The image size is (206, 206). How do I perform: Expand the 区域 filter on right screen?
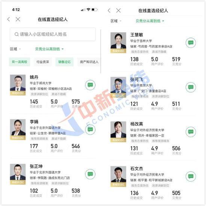point(116,21)
